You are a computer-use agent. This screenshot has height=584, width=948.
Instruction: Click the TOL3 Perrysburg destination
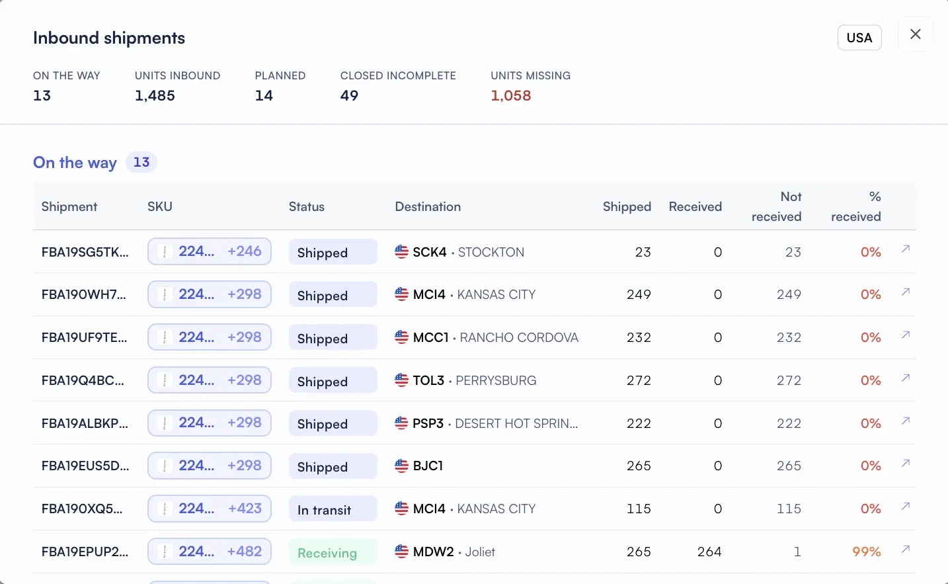(465, 380)
